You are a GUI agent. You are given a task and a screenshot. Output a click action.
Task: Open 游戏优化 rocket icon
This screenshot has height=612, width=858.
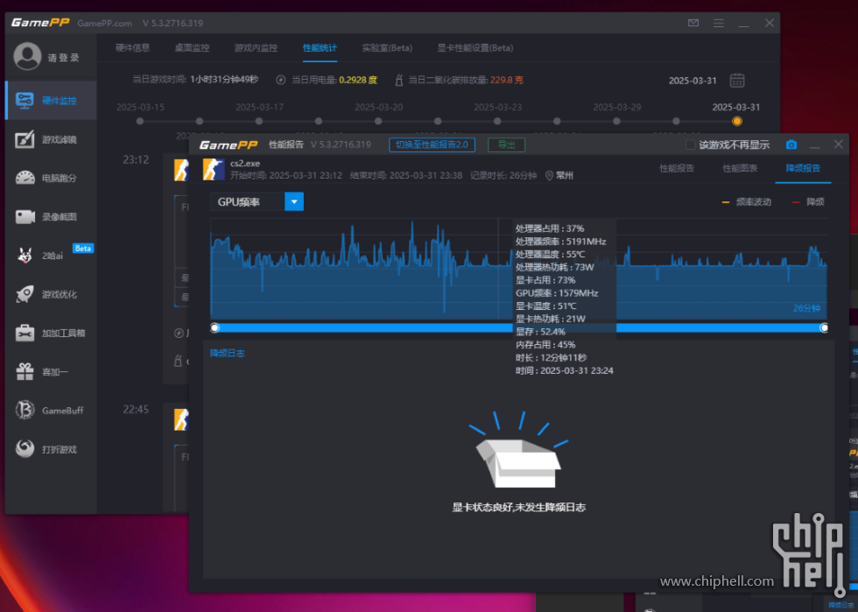[x=25, y=294]
